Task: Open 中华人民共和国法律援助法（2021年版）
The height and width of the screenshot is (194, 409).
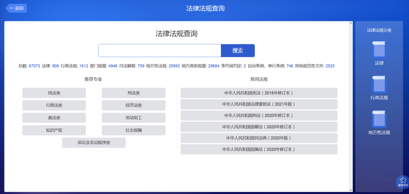Action: [259, 104]
